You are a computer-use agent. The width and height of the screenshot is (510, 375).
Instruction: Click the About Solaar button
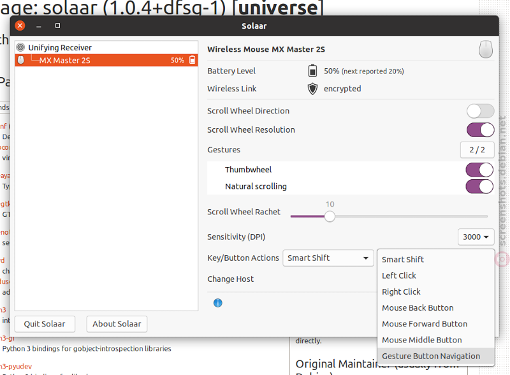point(117,324)
